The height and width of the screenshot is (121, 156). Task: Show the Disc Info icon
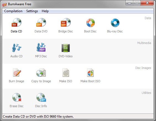(41, 97)
